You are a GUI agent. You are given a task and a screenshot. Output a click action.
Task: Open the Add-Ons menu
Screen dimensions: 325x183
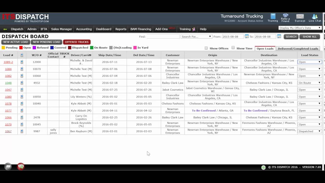point(161,29)
